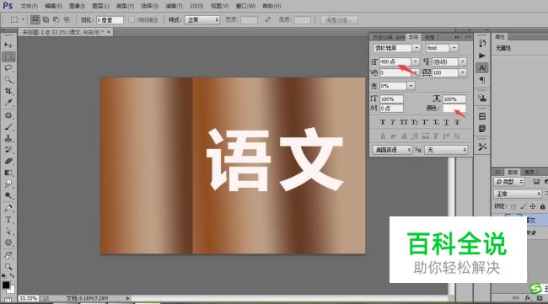
Task: Swap foreground and background colors
Action: tap(12, 275)
